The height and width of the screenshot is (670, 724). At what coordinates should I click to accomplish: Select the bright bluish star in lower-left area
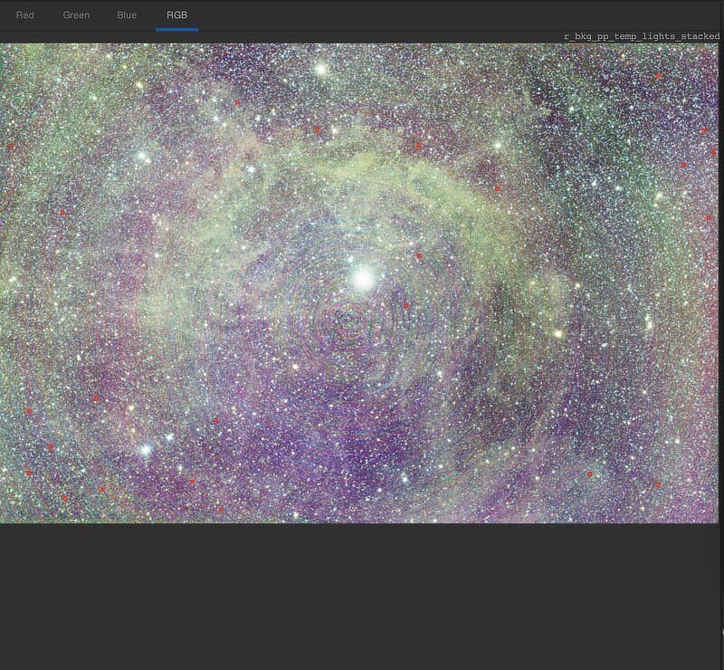coord(145,449)
